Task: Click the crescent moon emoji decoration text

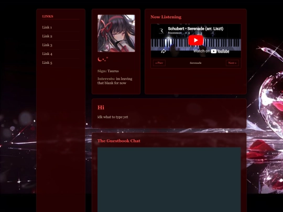Action: coord(103,59)
